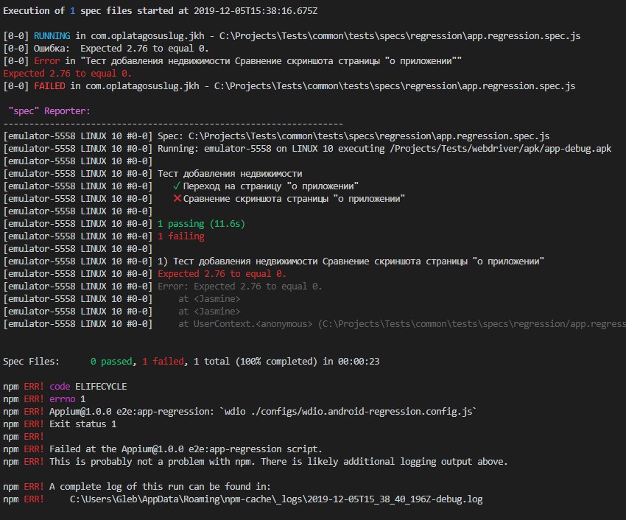The width and height of the screenshot is (626, 520).
Task: Click the green check mark before "Переход на страницу"
Action: [x=177, y=186]
